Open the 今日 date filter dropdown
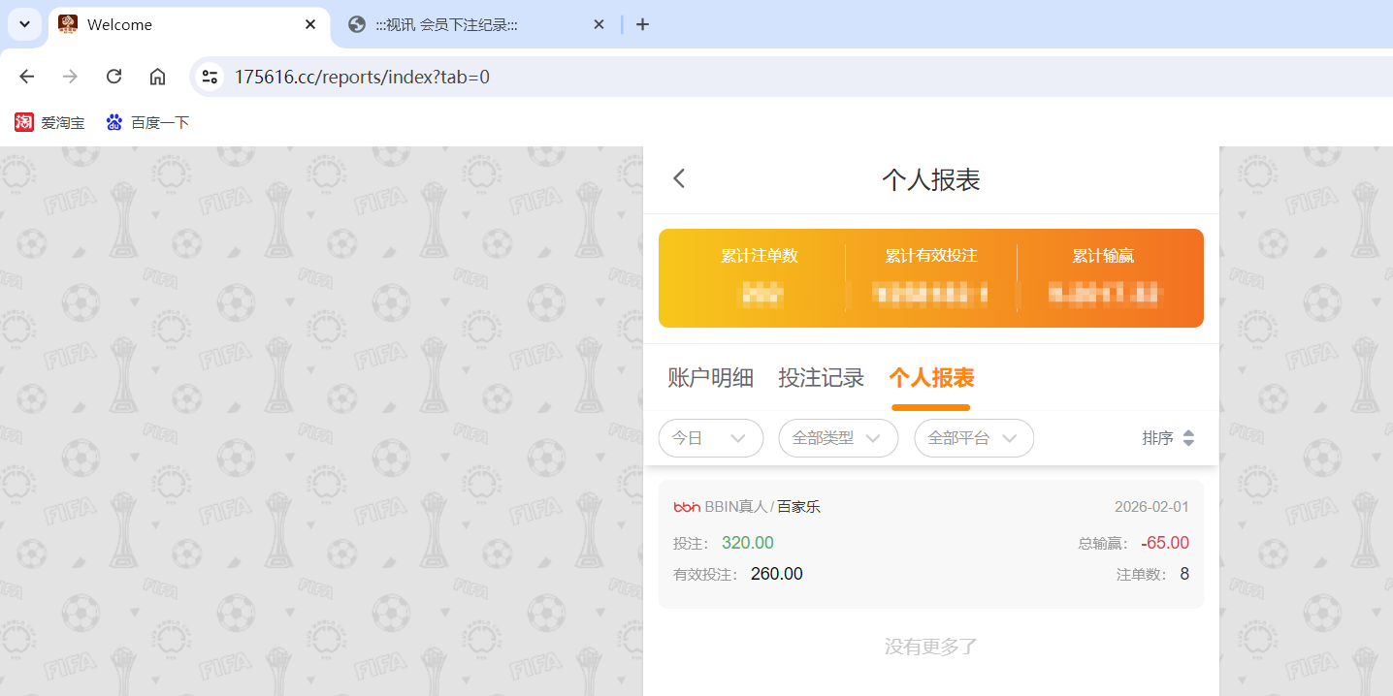Screen dimensions: 1393x696 coord(711,438)
